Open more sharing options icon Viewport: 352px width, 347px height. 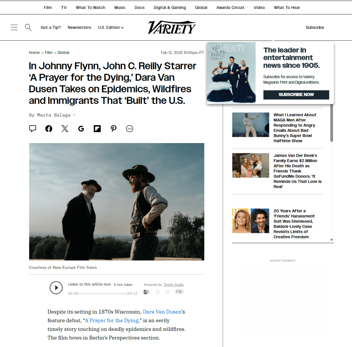point(129,129)
